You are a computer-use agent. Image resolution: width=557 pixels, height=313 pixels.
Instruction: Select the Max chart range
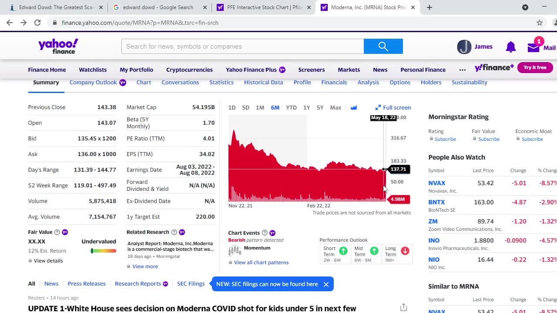[336, 107]
